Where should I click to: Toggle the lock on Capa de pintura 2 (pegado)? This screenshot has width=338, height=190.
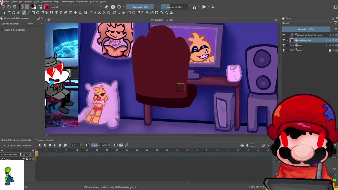click(330, 35)
